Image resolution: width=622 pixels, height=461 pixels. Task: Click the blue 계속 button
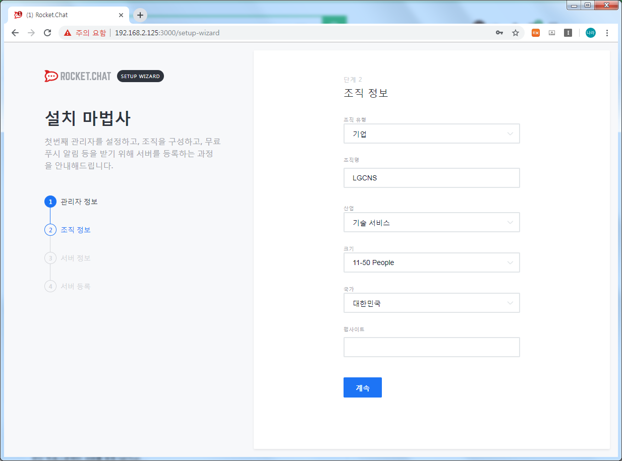click(x=363, y=387)
